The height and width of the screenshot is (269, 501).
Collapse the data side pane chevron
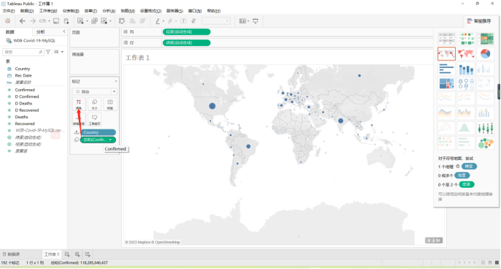tap(64, 31)
